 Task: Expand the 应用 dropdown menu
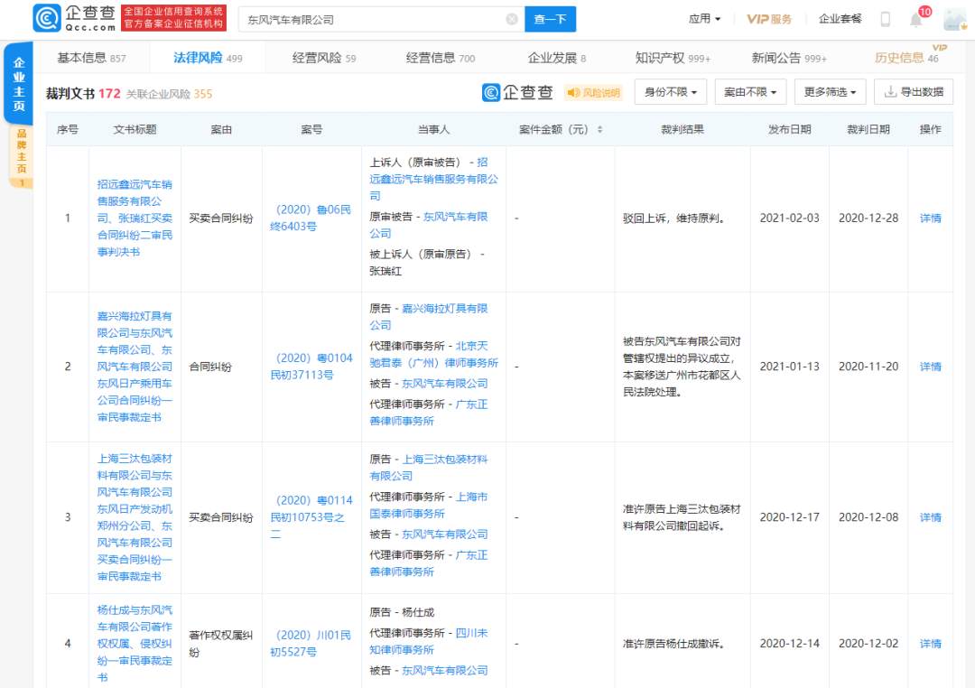704,19
